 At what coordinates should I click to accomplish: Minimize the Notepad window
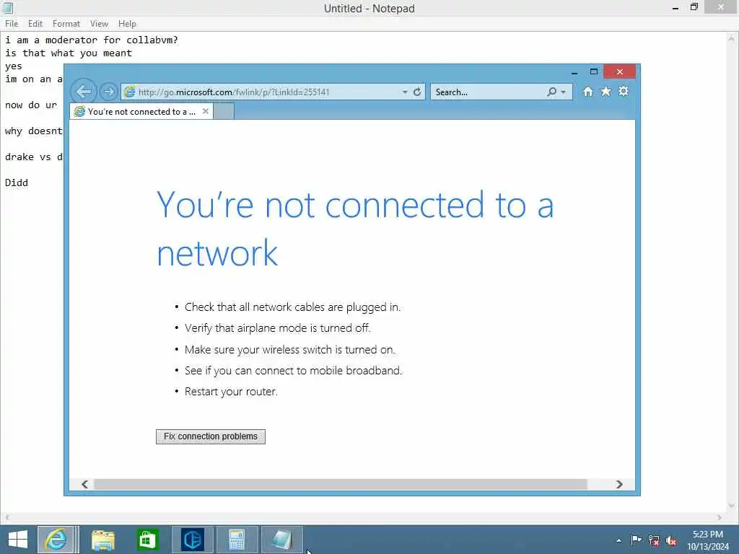coord(675,8)
